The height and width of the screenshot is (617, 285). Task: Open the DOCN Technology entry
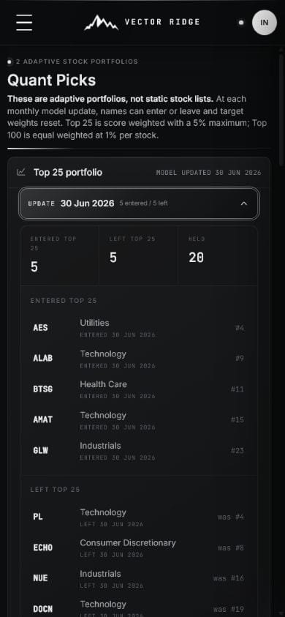139,608
